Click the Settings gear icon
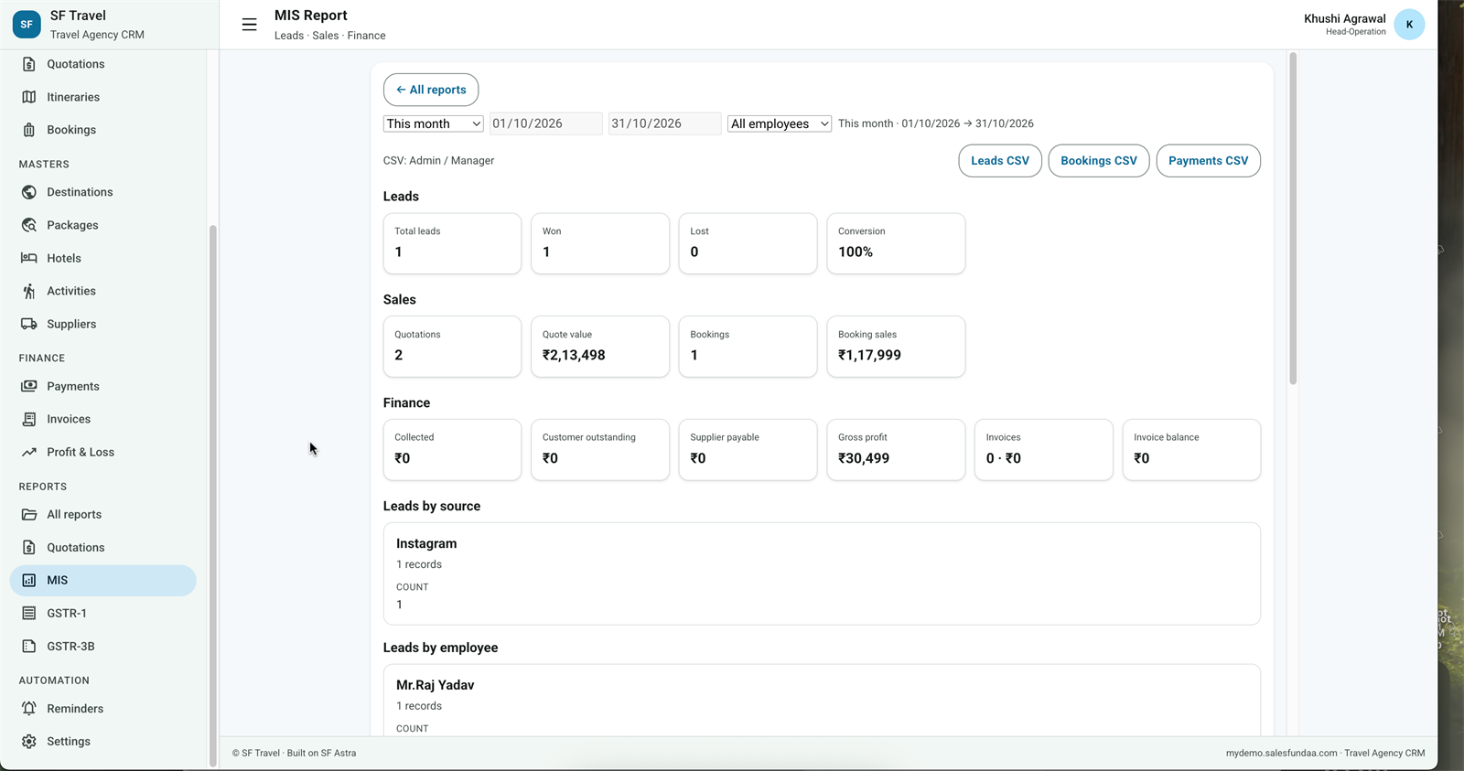 (29, 742)
